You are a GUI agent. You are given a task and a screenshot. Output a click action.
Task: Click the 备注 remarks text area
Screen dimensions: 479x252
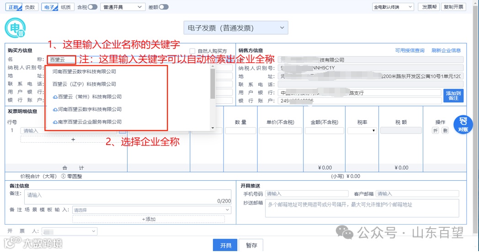pos(128,197)
